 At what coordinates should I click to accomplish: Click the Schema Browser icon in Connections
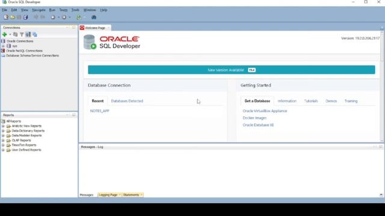(x=28, y=35)
